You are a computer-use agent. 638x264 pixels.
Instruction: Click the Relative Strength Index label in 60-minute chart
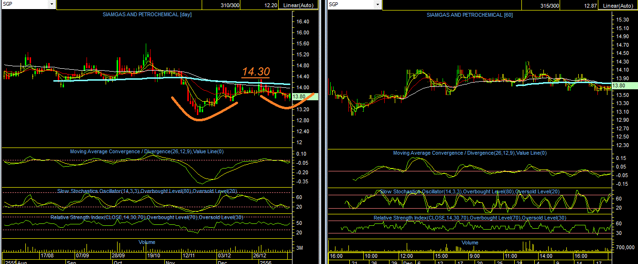[470, 218]
